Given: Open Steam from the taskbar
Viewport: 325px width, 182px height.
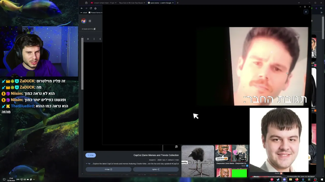Looking at the screenshot, I should tap(278, 179).
